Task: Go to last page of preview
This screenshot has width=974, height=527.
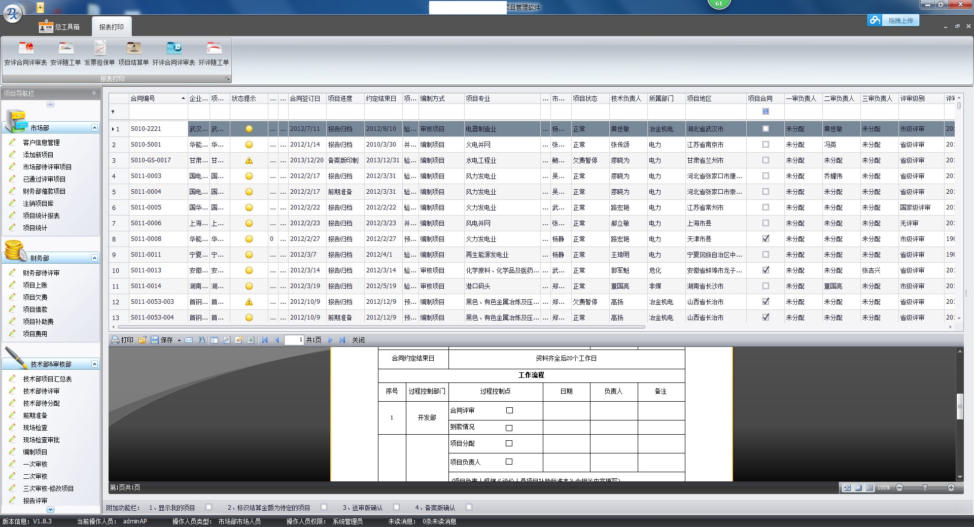Action: [x=342, y=340]
